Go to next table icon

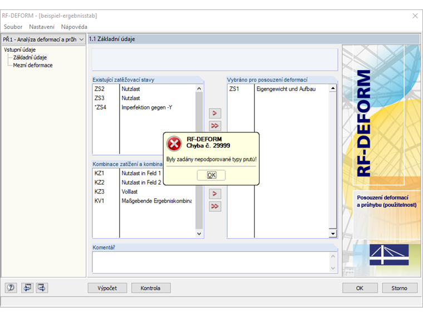(42, 288)
